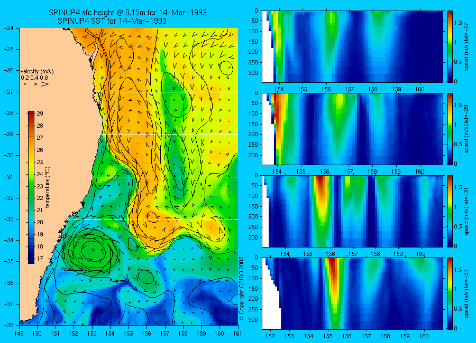The image size is (476, 343).
Task: Select the "speed (m/s) lat=-33" label
Action: pos(467,293)
